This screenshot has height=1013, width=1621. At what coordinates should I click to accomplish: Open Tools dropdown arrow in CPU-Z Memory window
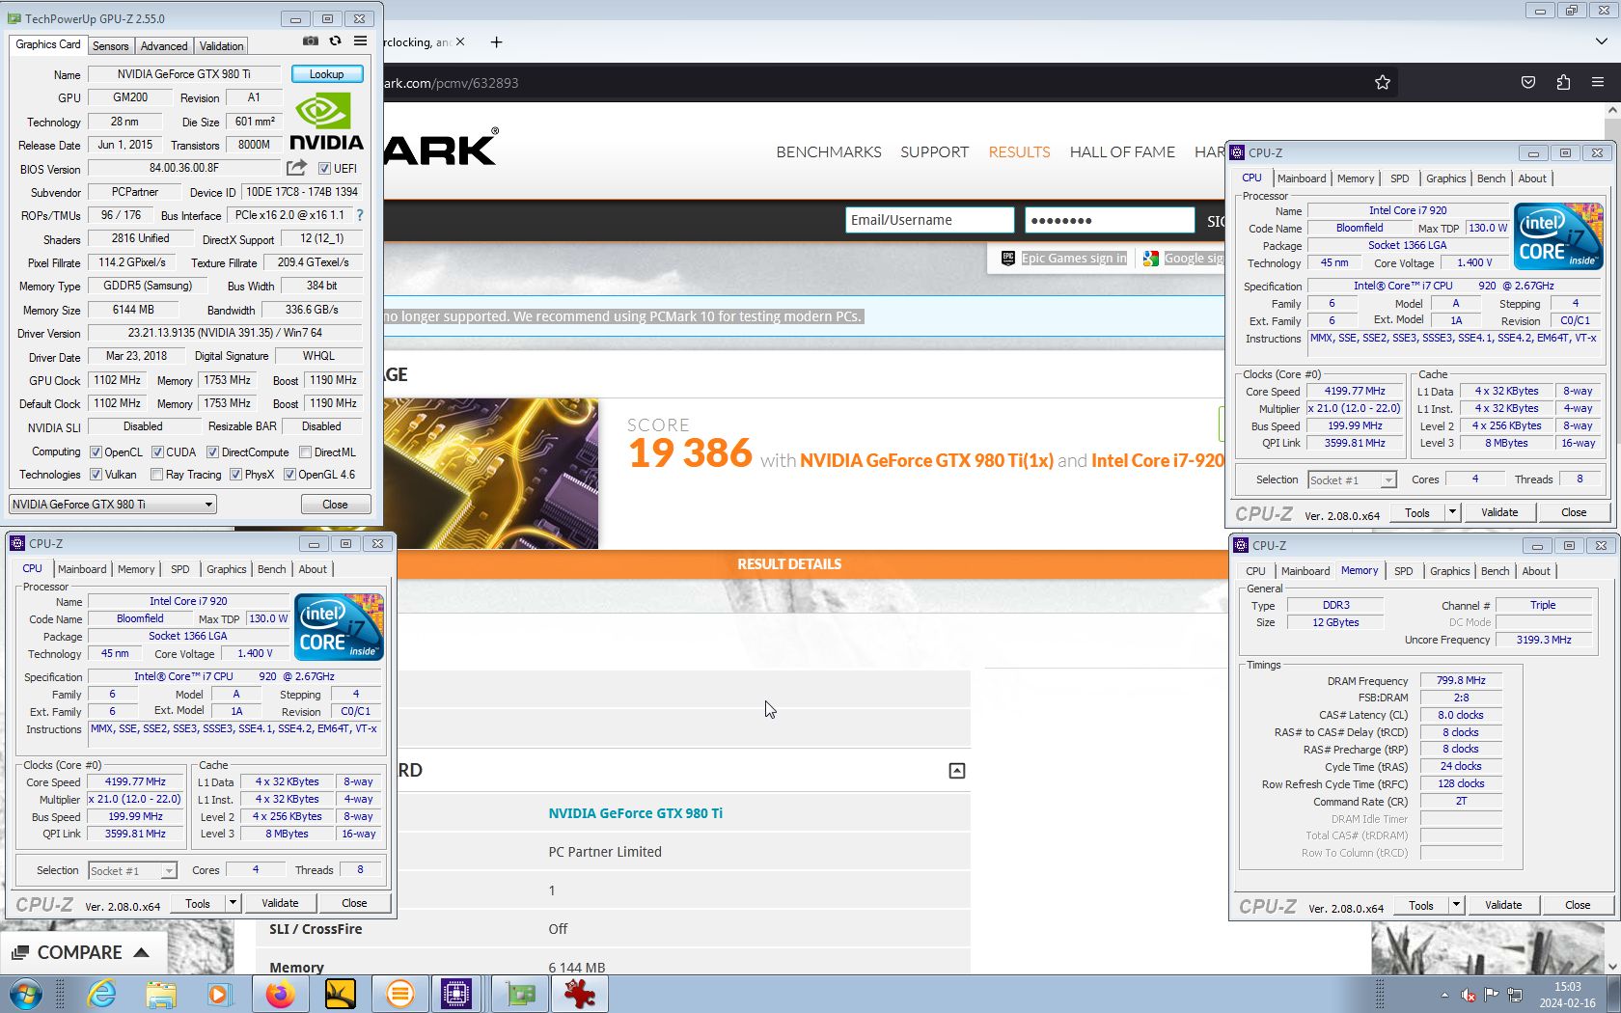(x=1456, y=905)
